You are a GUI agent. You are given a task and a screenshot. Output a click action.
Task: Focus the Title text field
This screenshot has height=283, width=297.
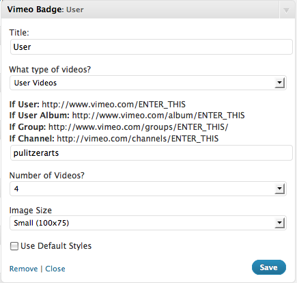coord(152,47)
